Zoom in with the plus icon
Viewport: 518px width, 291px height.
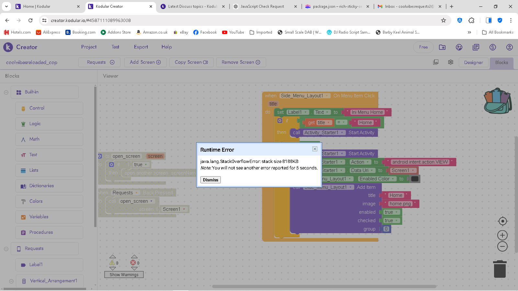point(502,235)
